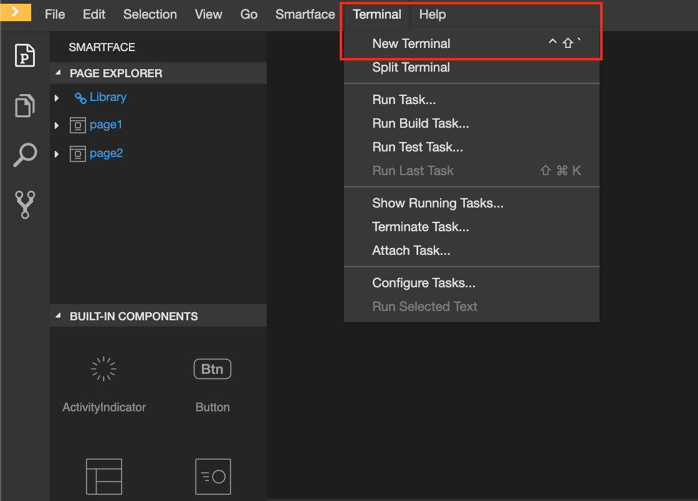Image resolution: width=698 pixels, height=501 pixels.
Task: Expand the page2 tree node
Action: click(57, 154)
